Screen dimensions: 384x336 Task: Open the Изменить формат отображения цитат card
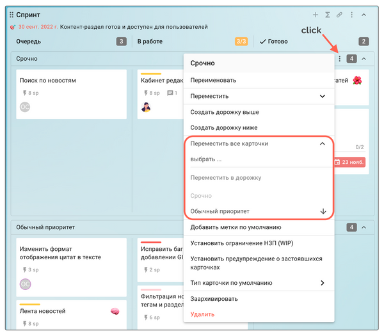coord(71,268)
